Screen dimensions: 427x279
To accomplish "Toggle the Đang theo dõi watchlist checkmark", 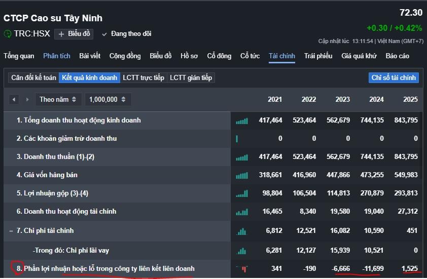I will point(104,34).
